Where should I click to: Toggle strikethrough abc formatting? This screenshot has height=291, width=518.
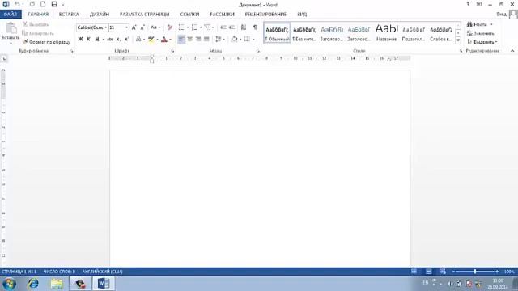tap(110, 39)
